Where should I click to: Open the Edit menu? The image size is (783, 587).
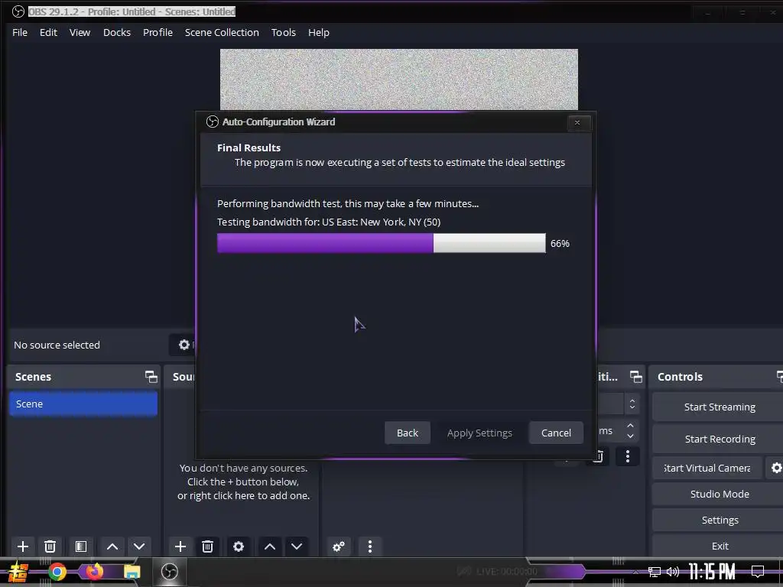(x=48, y=32)
